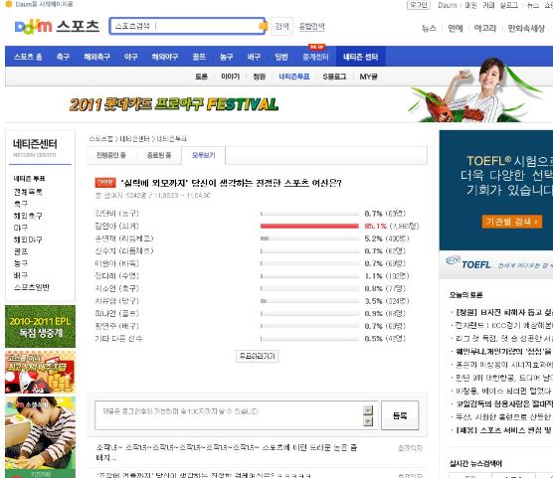Click the Daum 스포츠 logo

click(57, 26)
